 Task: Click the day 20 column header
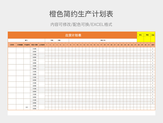112,45
